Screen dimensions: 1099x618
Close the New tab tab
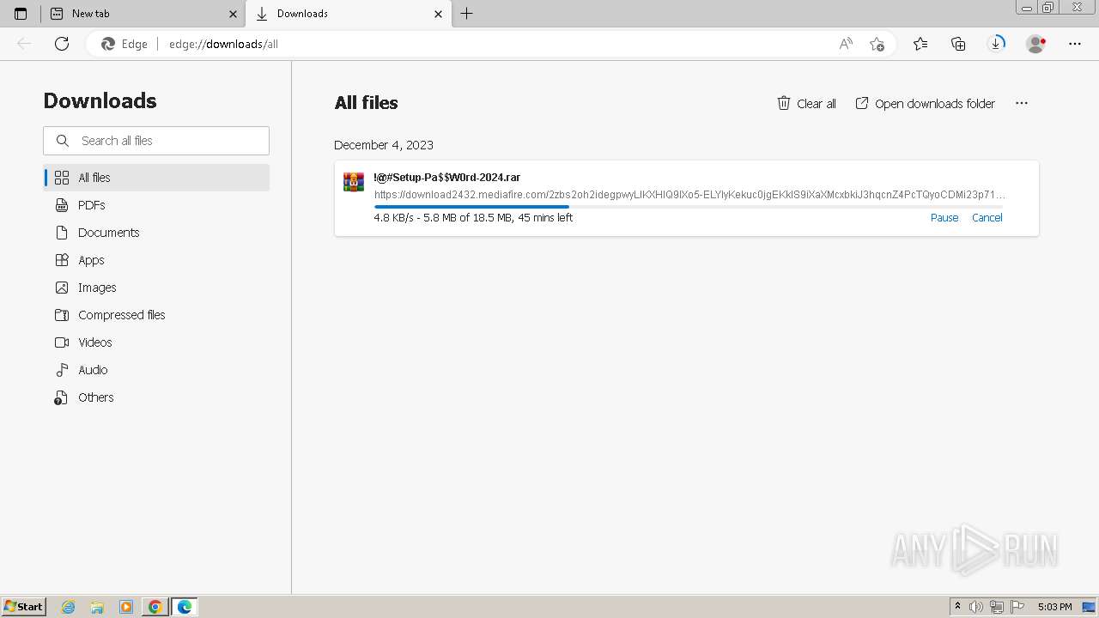pyautogui.click(x=233, y=14)
